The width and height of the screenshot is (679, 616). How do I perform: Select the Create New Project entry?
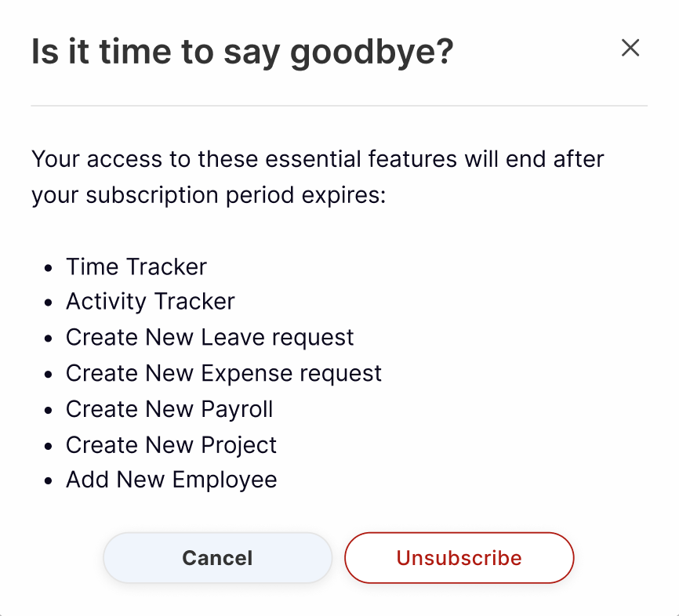pyautogui.click(x=172, y=445)
